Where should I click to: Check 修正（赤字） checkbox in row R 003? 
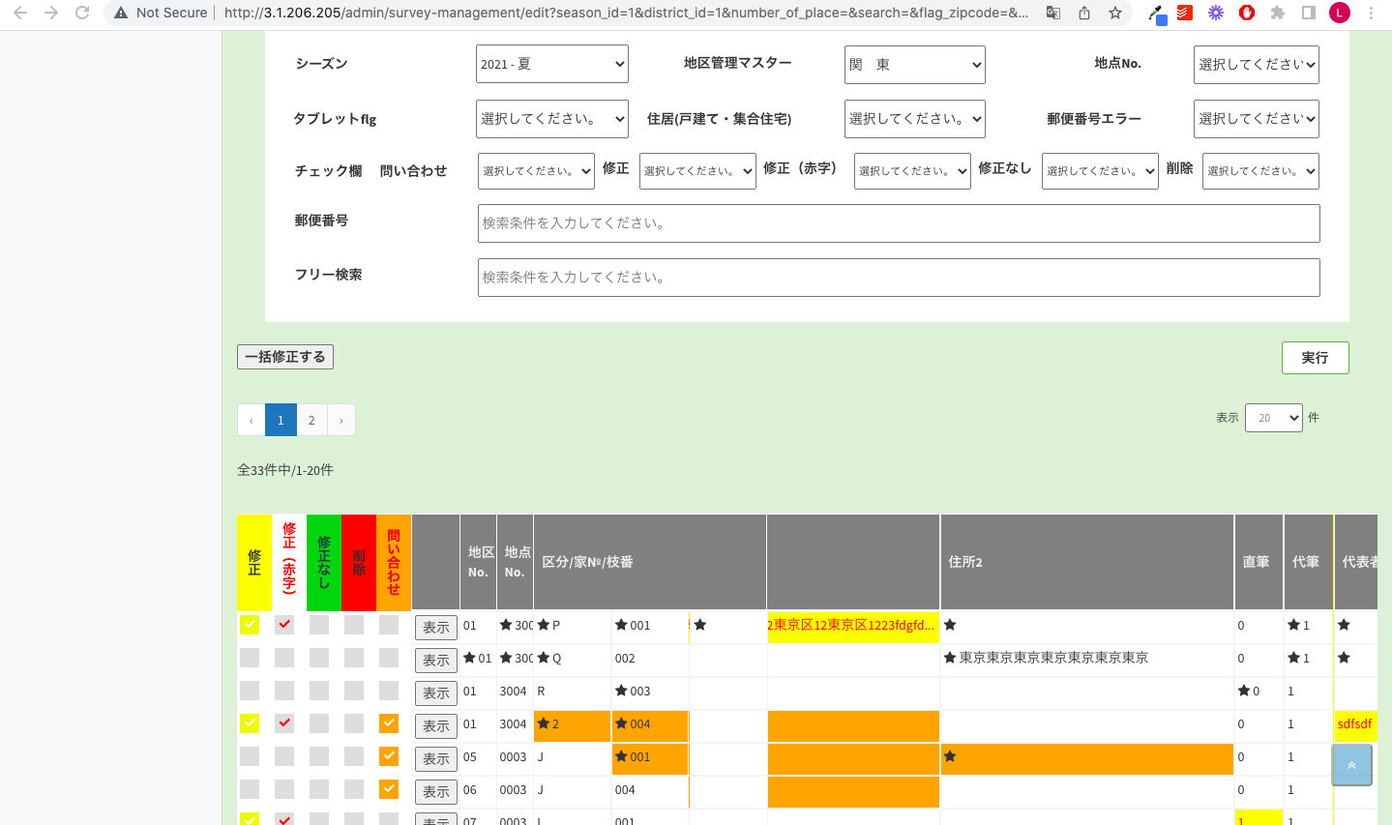tap(284, 691)
